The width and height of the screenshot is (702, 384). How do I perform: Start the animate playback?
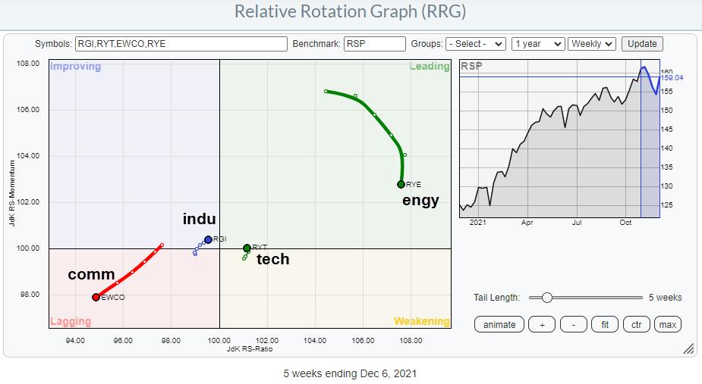[499, 324]
